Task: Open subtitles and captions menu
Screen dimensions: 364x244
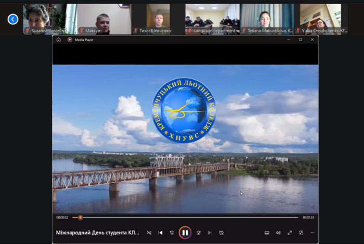Action: (x=267, y=233)
